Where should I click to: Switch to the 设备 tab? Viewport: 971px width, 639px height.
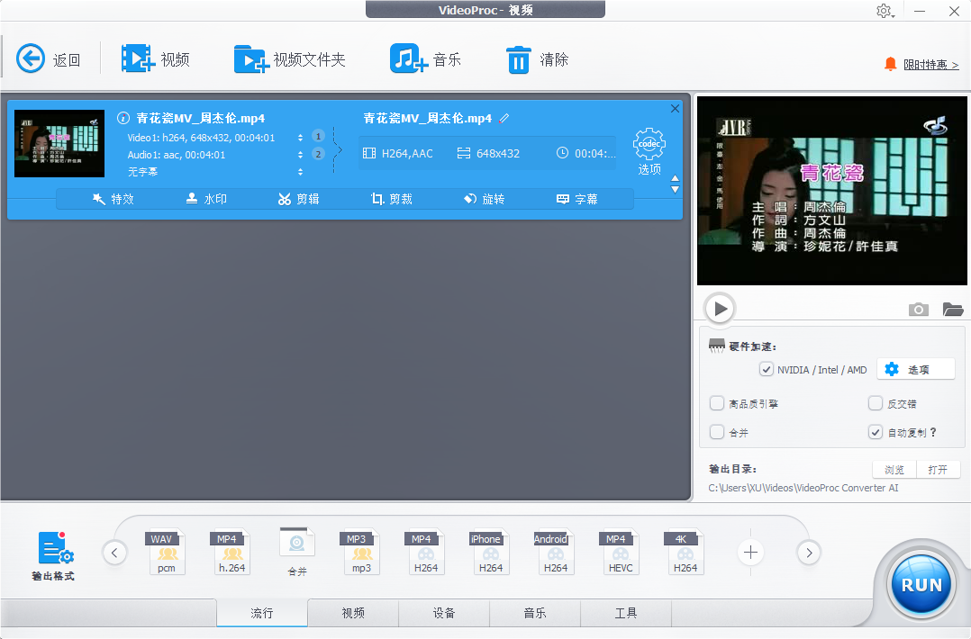(444, 612)
